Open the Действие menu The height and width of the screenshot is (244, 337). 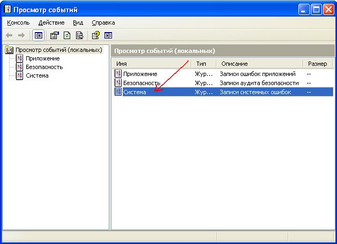click(x=51, y=22)
